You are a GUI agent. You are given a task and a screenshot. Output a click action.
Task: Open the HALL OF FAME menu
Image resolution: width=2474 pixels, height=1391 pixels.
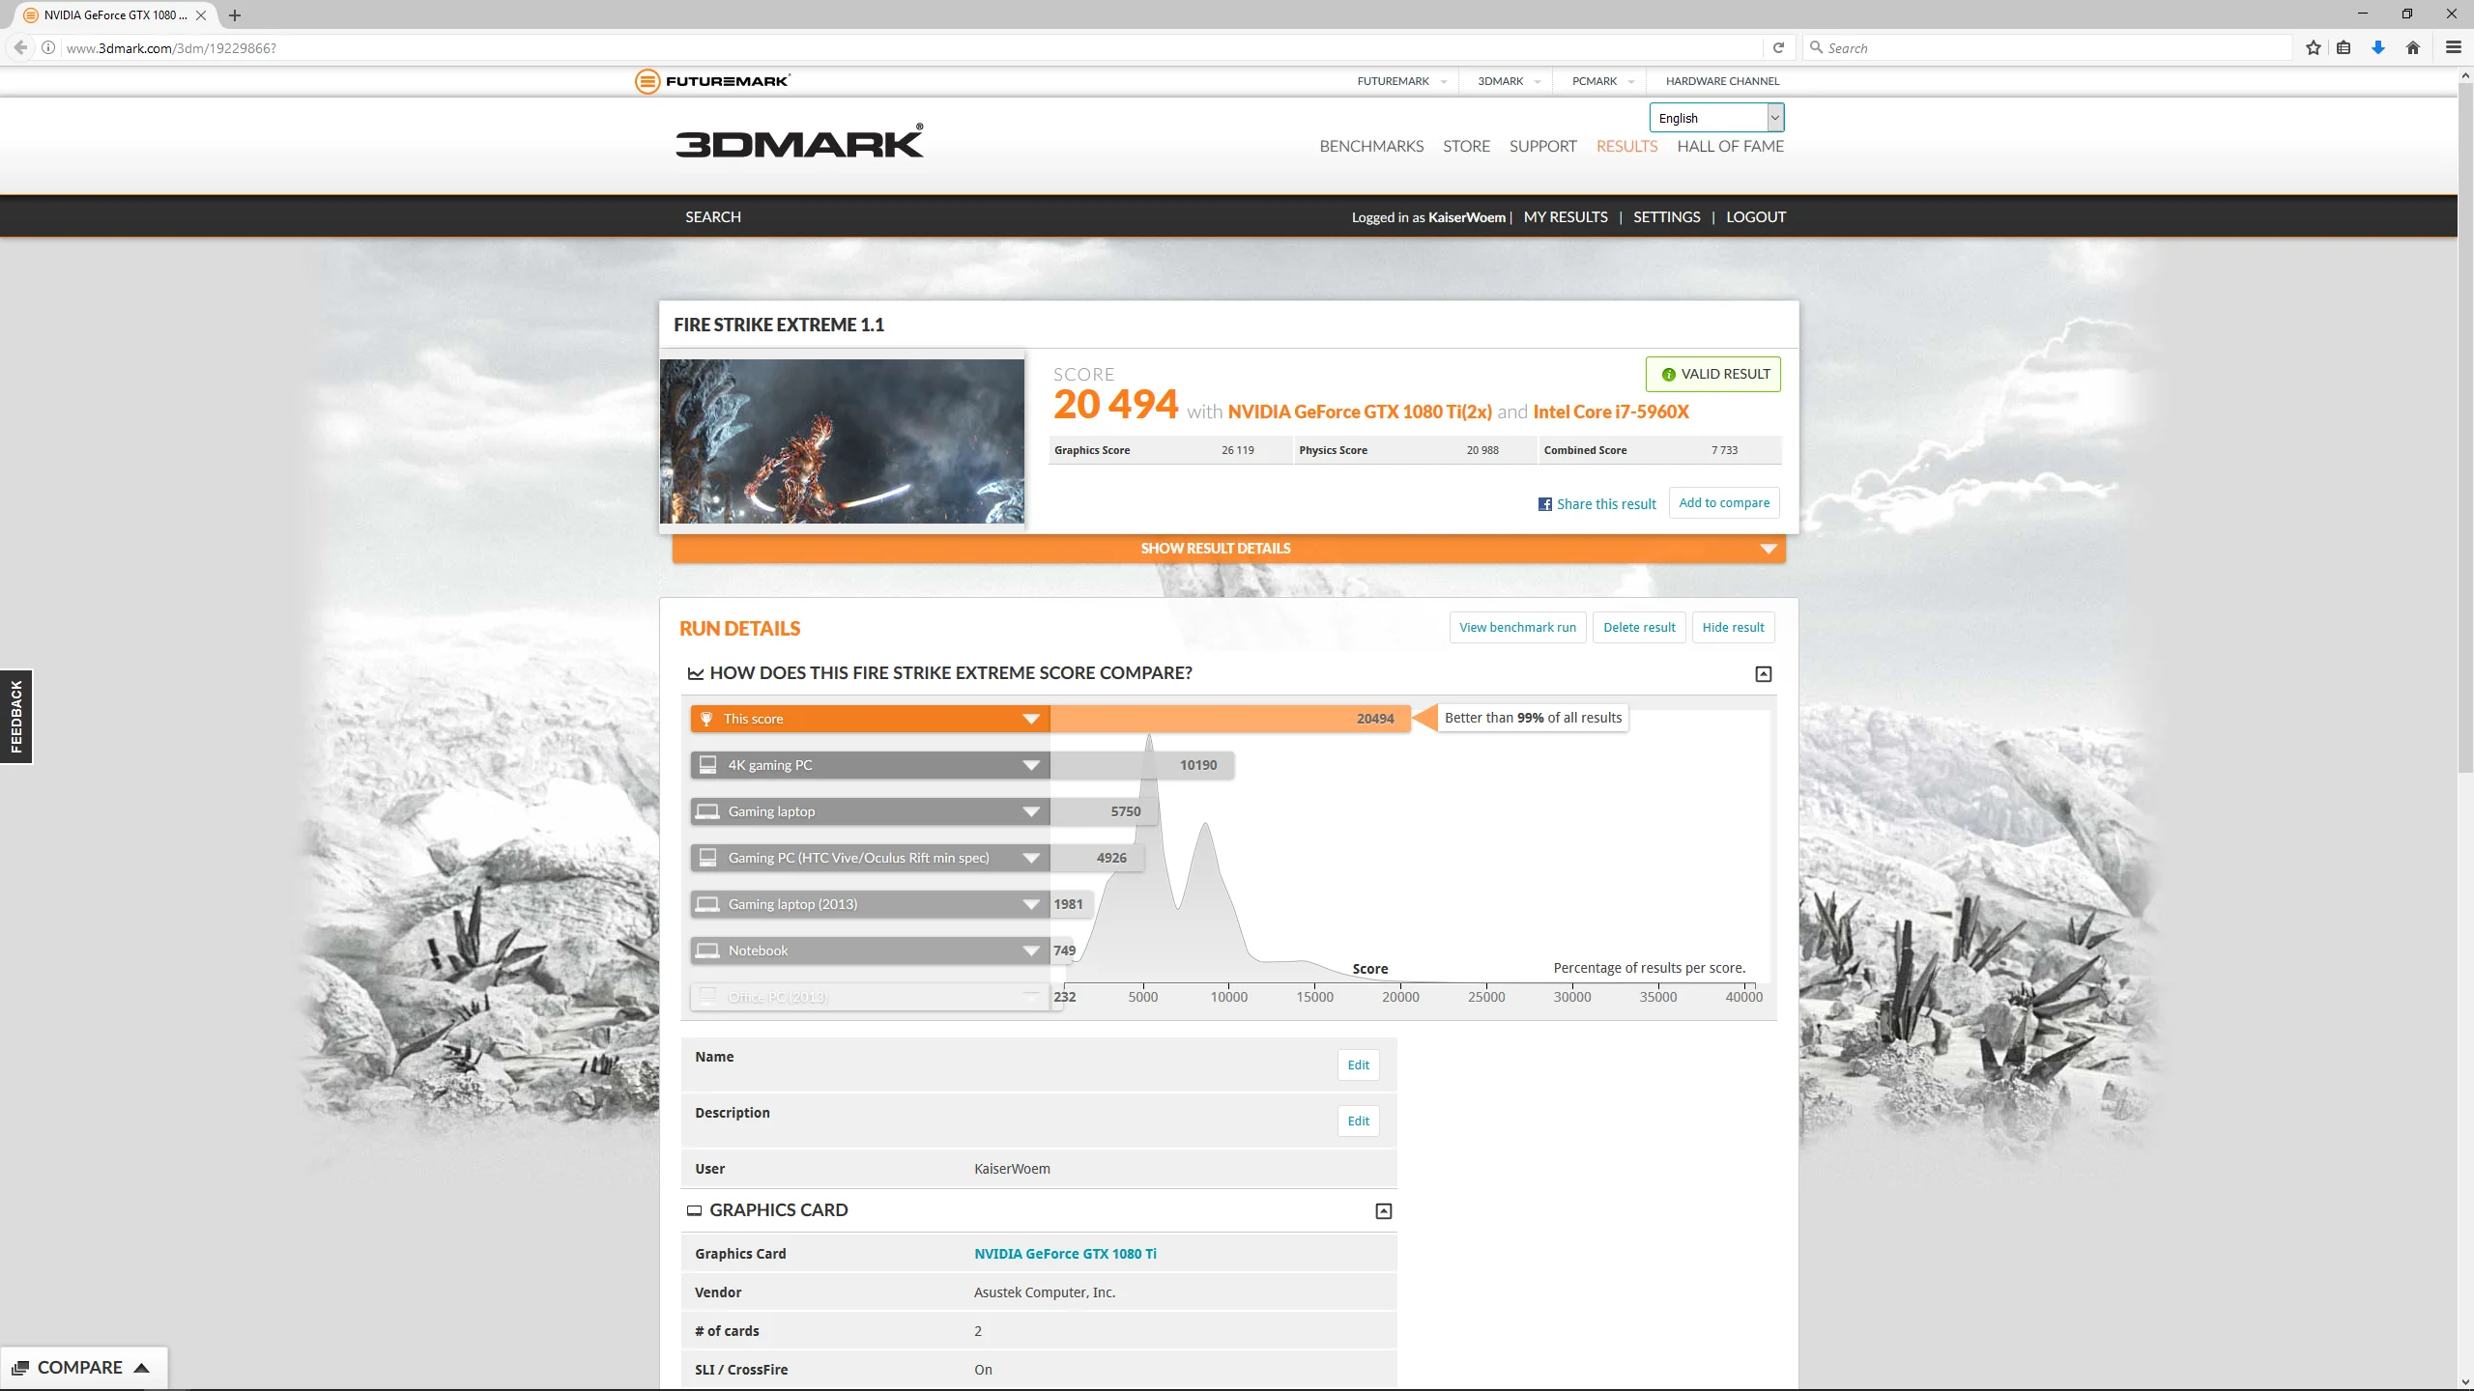(1730, 147)
